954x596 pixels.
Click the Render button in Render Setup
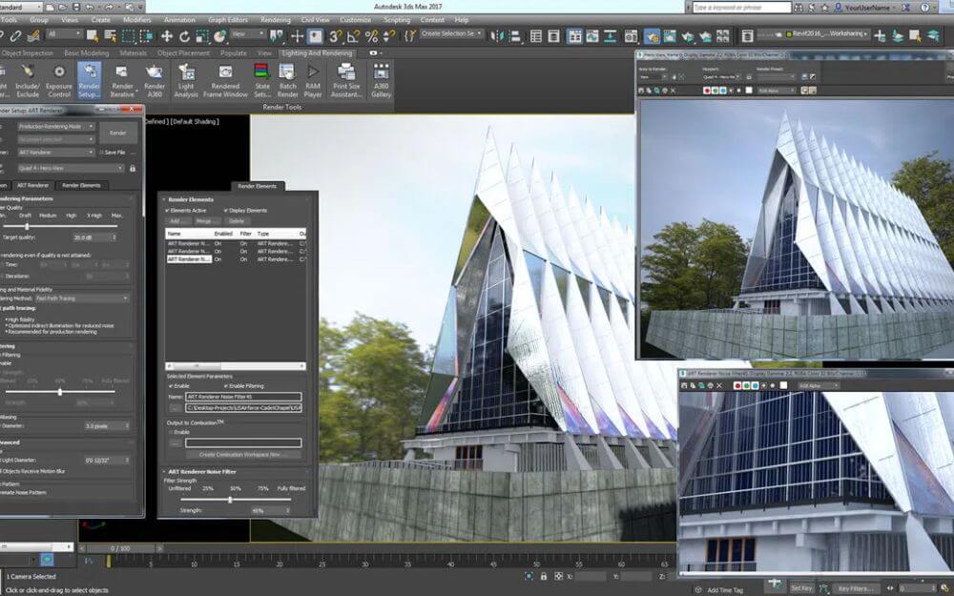point(118,134)
